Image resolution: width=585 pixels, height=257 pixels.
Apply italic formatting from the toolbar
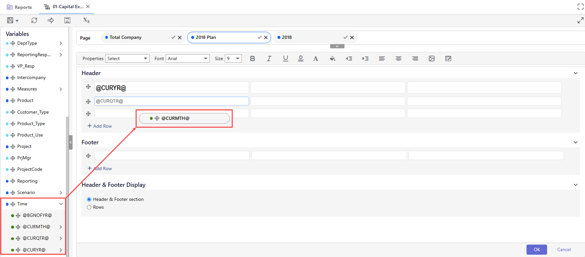coord(269,58)
